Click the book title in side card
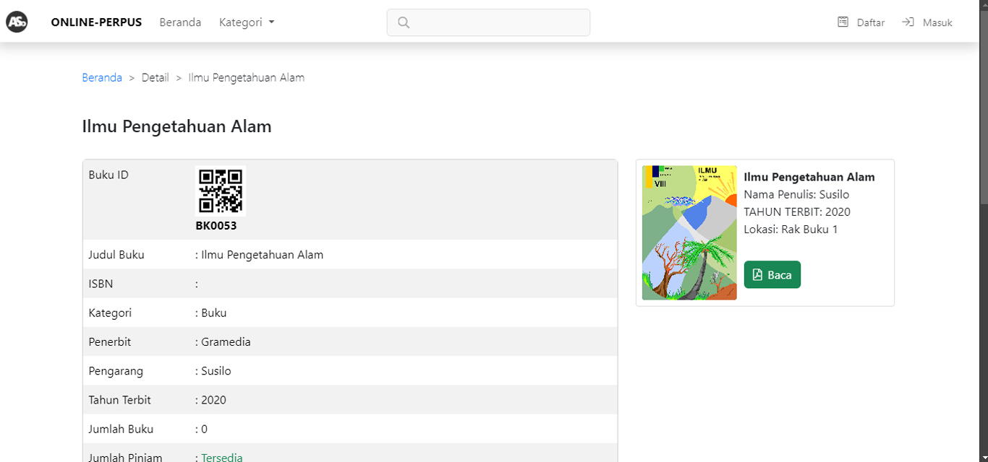Screen dimensions: 988x462 tap(809, 177)
